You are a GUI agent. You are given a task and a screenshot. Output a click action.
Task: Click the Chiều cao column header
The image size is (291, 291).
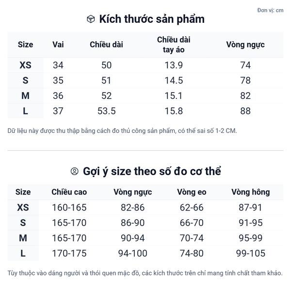(x=69, y=192)
